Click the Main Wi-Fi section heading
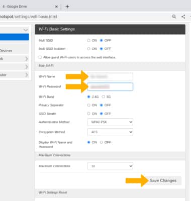The width and height of the screenshot is (191, 201). [46, 66]
